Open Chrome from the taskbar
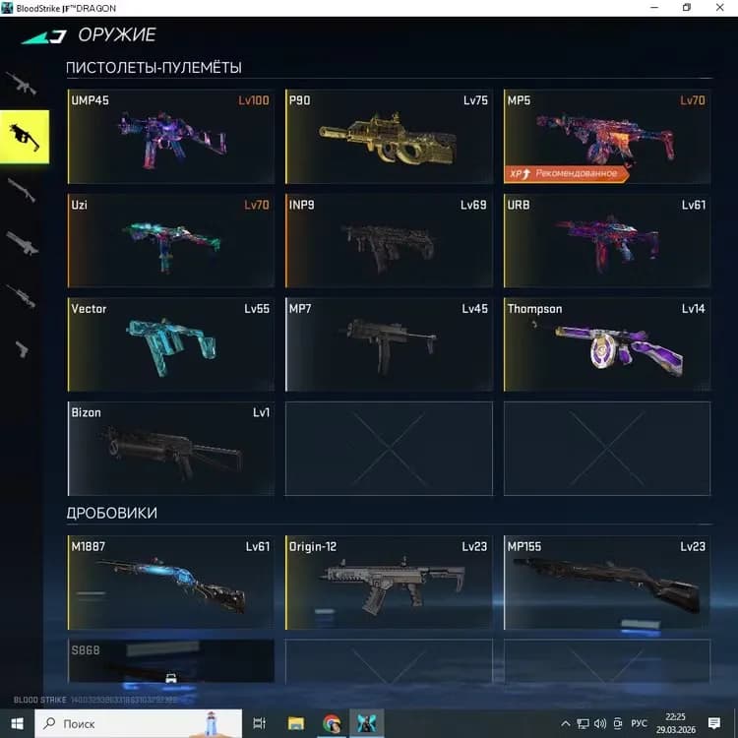738x738 pixels. pos(332,723)
